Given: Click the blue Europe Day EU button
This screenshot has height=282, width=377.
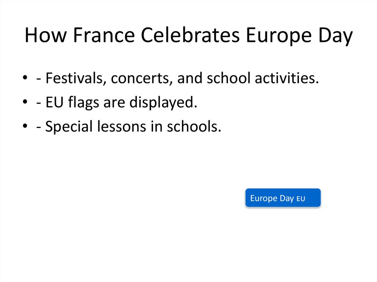Looking at the screenshot, I should point(283,198).
